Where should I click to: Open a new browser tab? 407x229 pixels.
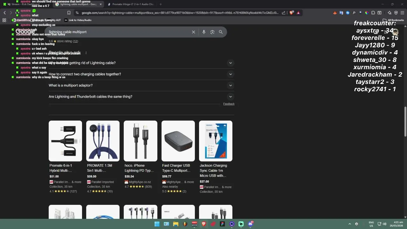pyautogui.click(x=161, y=4)
